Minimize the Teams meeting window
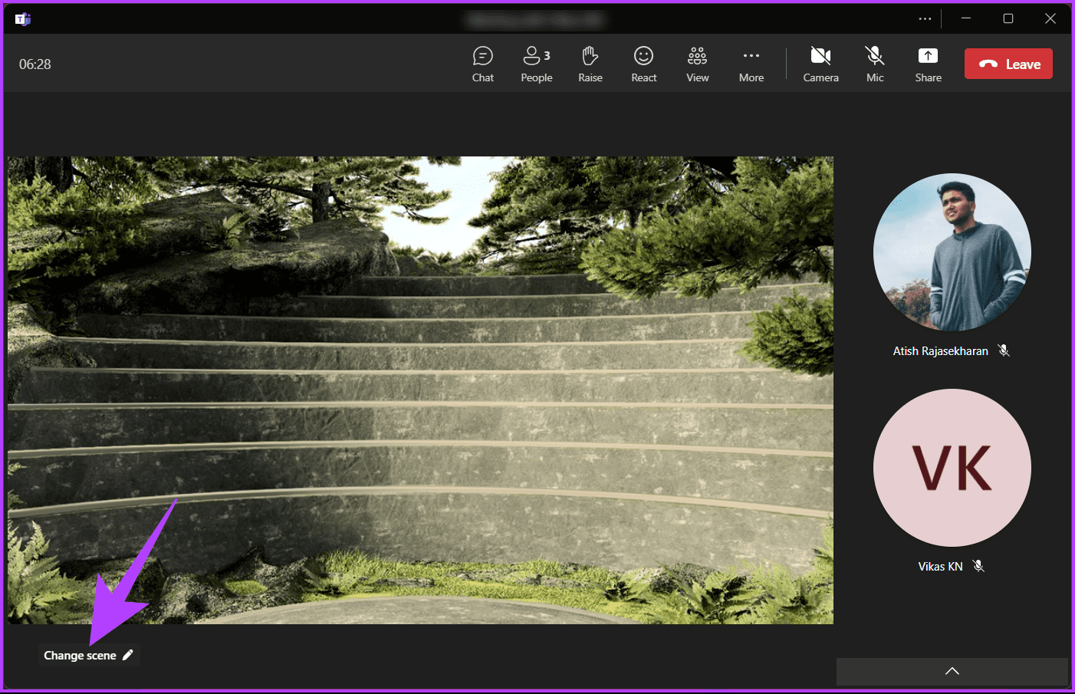1075x694 pixels. [x=966, y=19]
